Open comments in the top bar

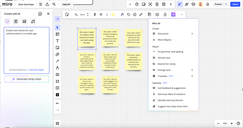click(x=193, y=4)
